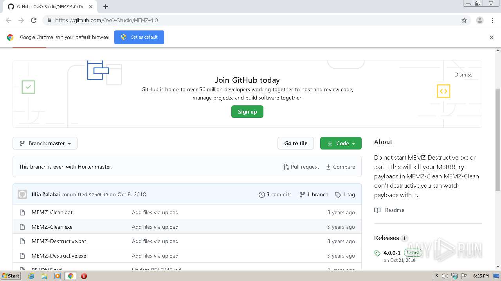Switch to the Chrome taskbar button

70,276
